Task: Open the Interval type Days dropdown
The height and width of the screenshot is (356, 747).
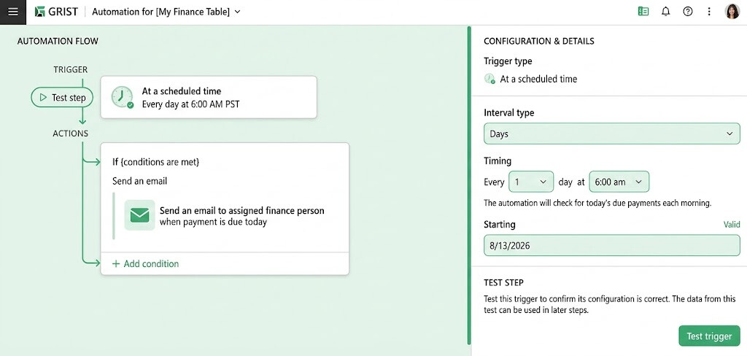Action: pos(612,133)
